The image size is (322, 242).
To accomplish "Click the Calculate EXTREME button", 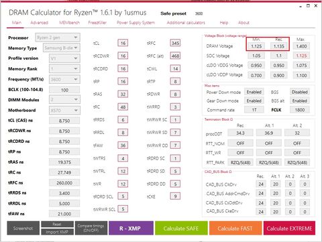I will [289, 228].
